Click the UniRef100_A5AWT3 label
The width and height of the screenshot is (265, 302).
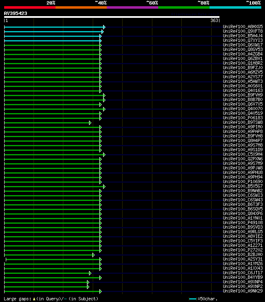click(243, 81)
